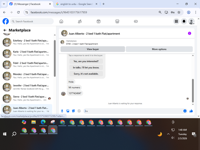This screenshot has width=200, height=150.
Task: Open the notifications bell
Action: [x=184, y=21]
